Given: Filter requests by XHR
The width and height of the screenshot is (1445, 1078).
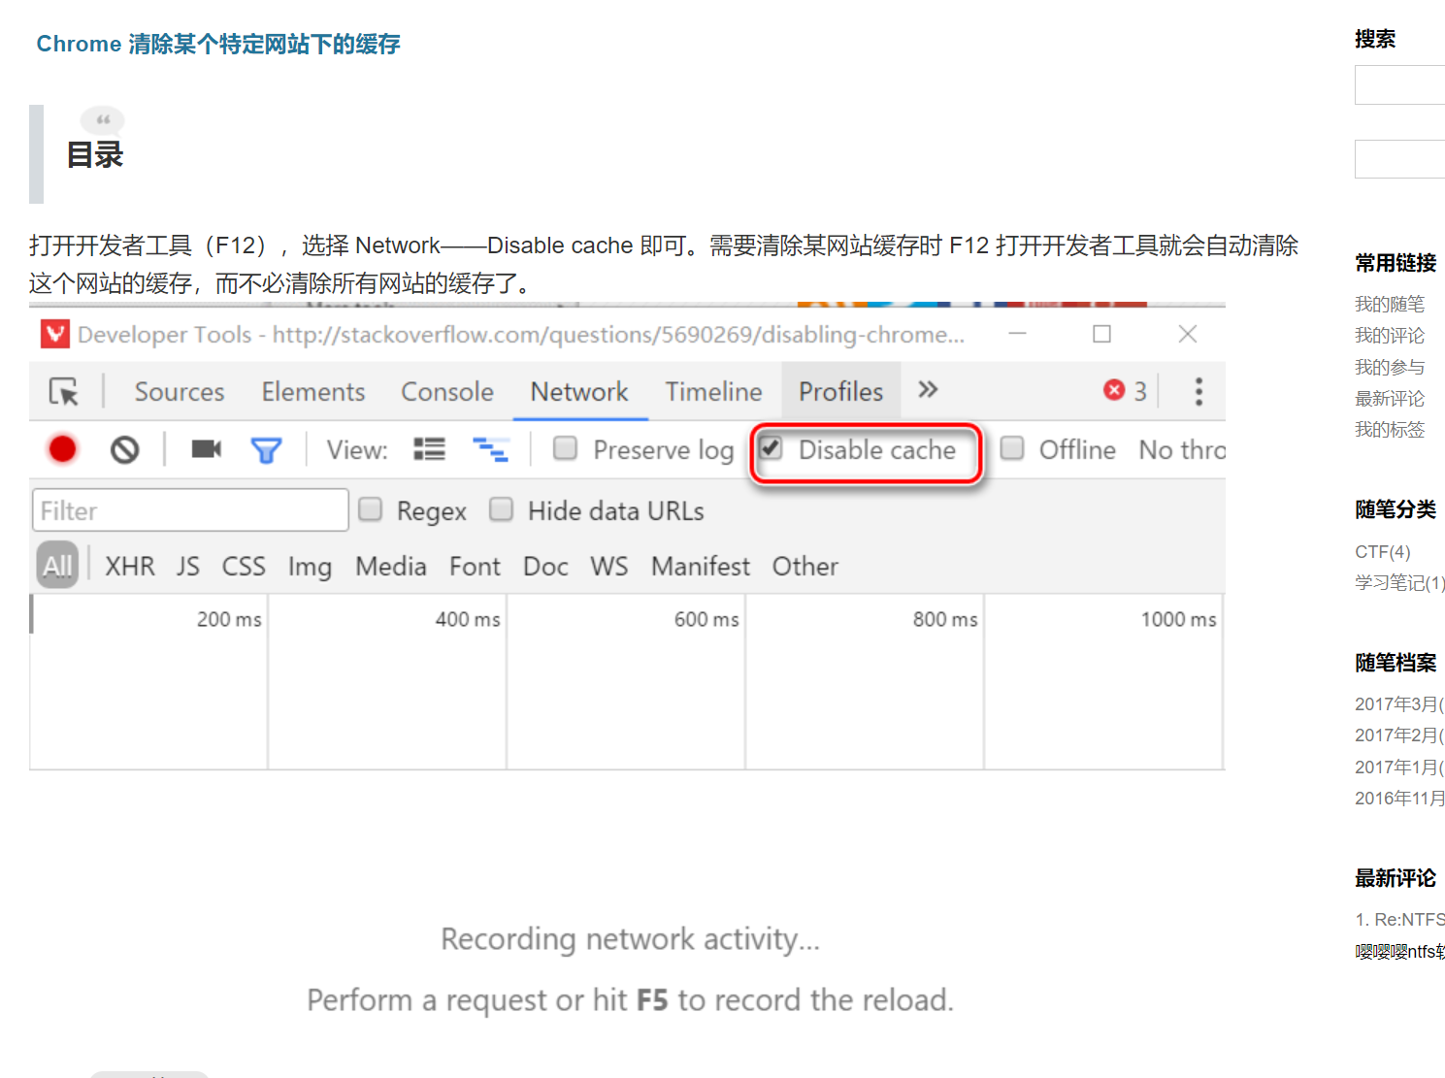Looking at the screenshot, I should click(x=130, y=567).
